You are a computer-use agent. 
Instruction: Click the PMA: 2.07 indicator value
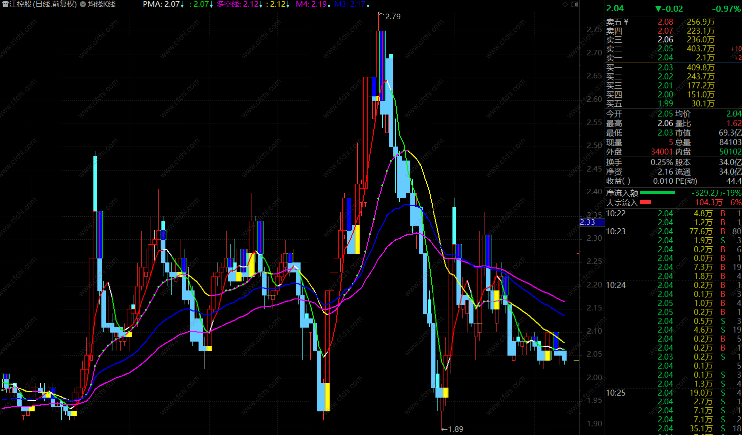tap(161, 4)
